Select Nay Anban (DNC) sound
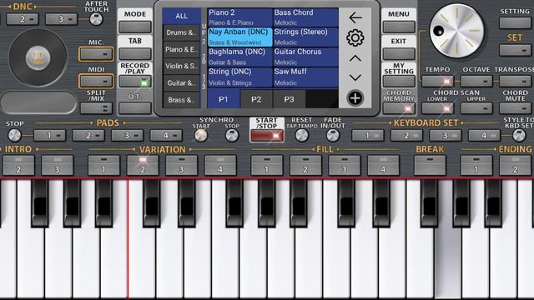The height and width of the screenshot is (300, 534). tap(239, 37)
